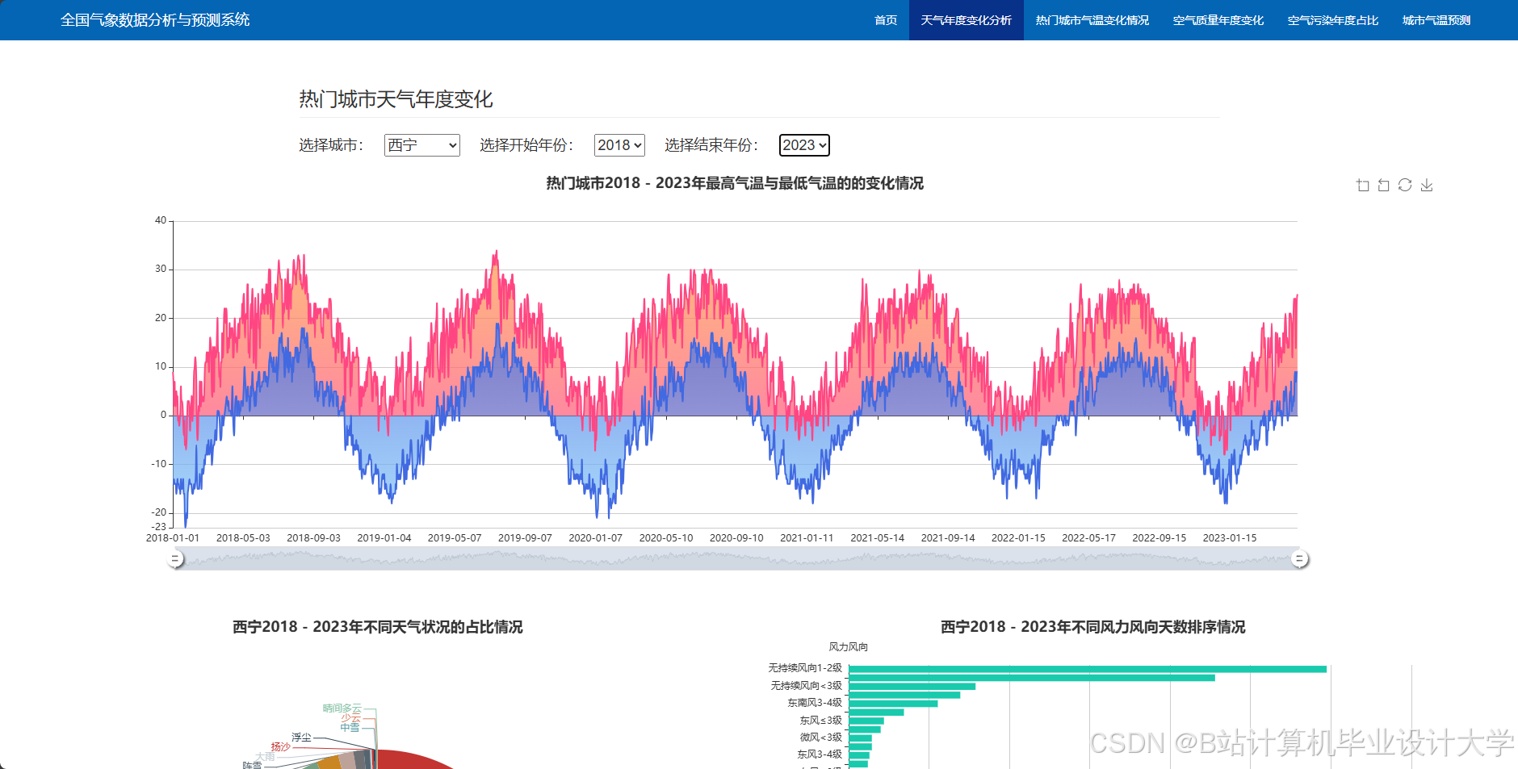Open 空气质量年度变化 nav item
This screenshot has height=769, width=1518.
[x=1218, y=20]
